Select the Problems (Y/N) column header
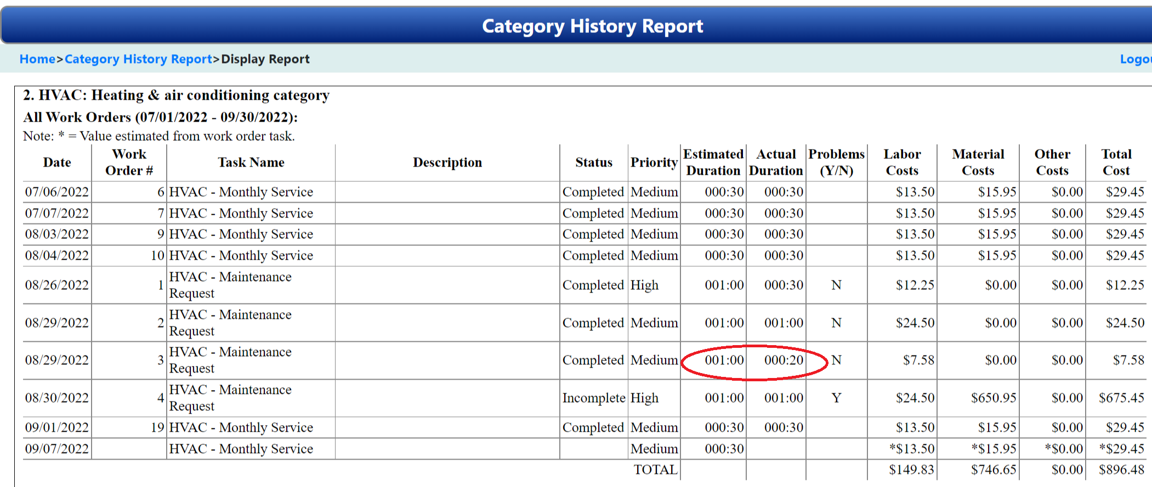Screen dimensions: 1152x487 click(x=836, y=163)
